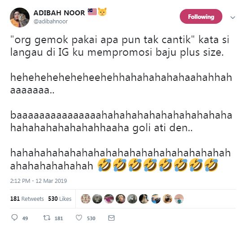View the 530 Likes list
Viewport: 243px width, 226px height.
[x=60, y=199]
